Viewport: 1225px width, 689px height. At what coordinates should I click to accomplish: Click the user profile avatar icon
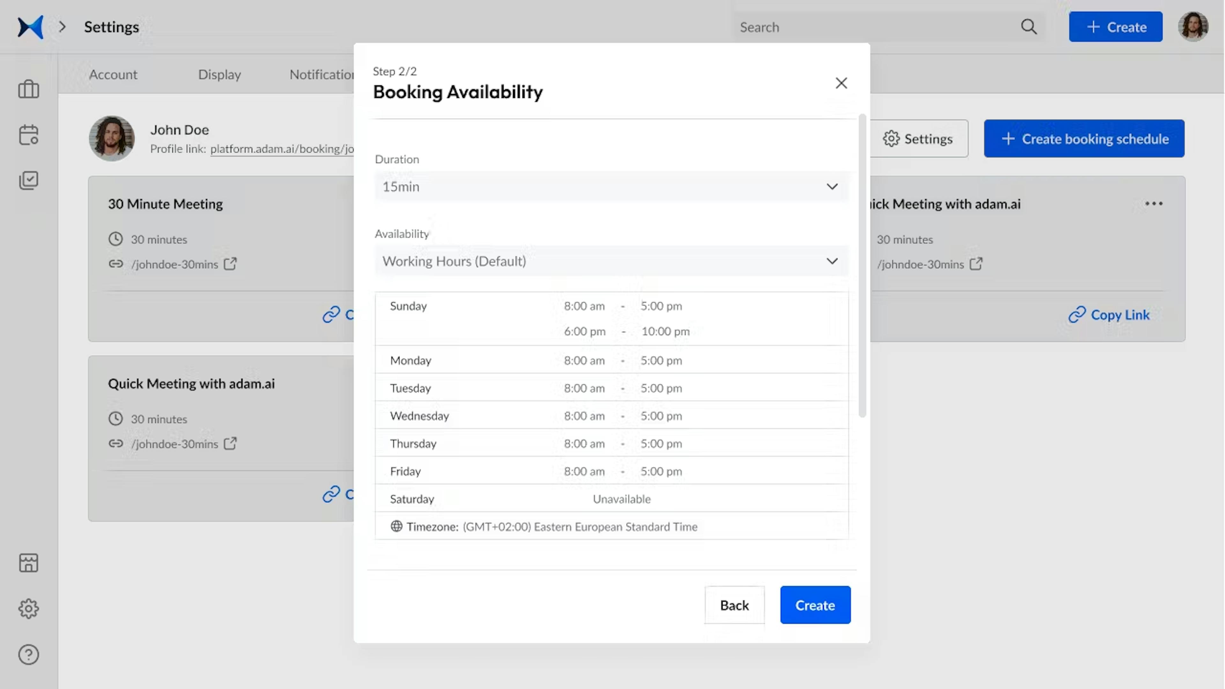1193,26
